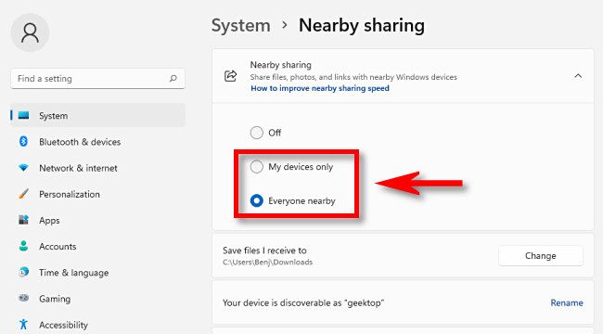Collapse the Nearby sharing section chevron
This screenshot has height=334, width=603.
tap(578, 76)
